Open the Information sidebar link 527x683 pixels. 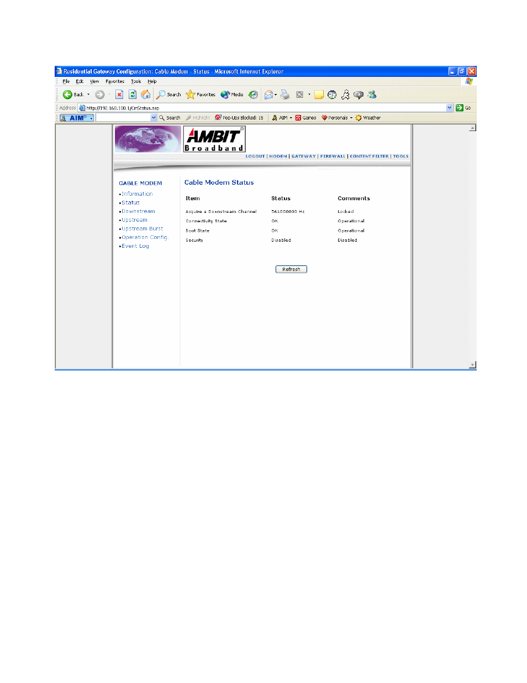click(x=137, y=194)
